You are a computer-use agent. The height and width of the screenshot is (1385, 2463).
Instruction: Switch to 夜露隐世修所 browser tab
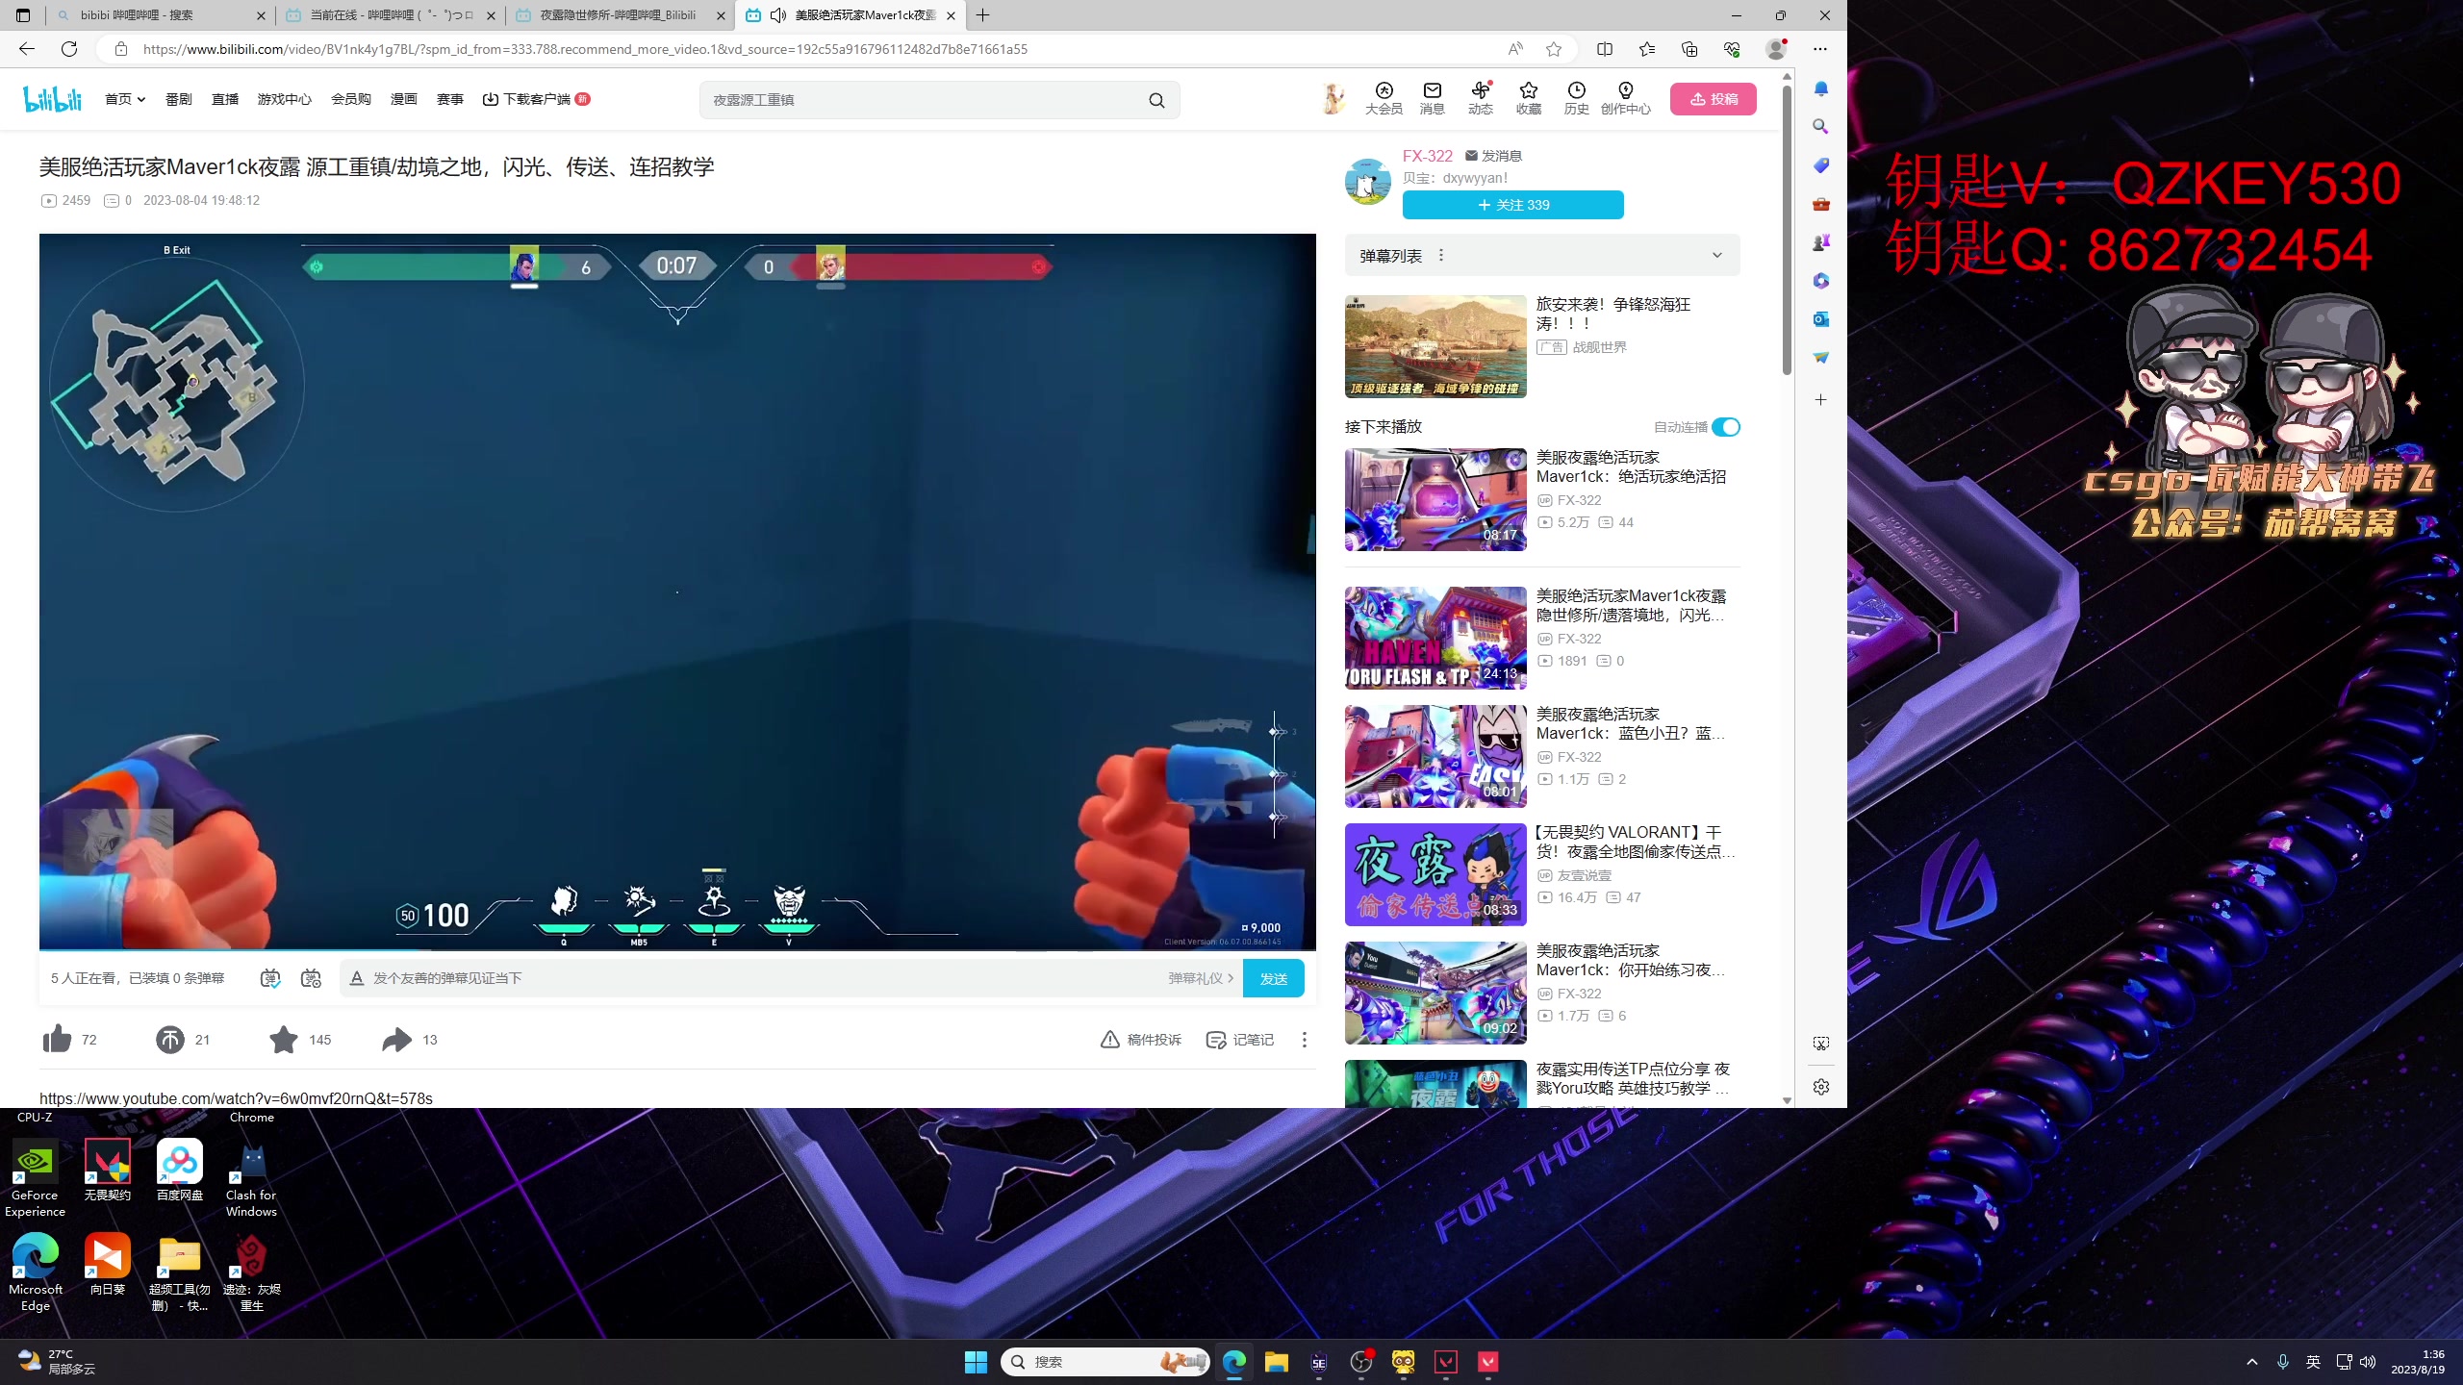click(x=619, y=15)
